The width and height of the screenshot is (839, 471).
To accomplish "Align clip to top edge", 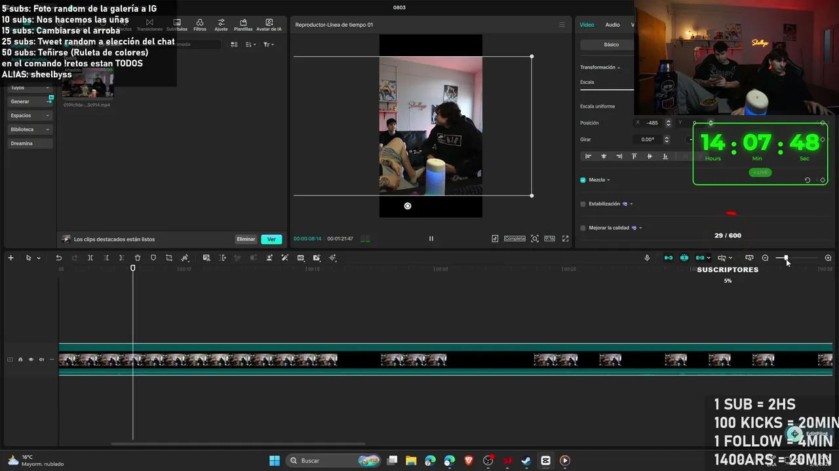I will [634, 156].
